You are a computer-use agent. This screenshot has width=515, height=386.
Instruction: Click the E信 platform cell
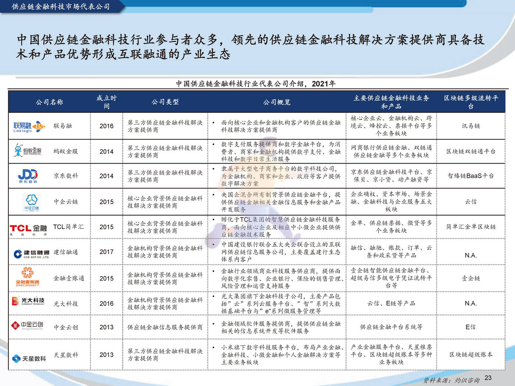471,327
